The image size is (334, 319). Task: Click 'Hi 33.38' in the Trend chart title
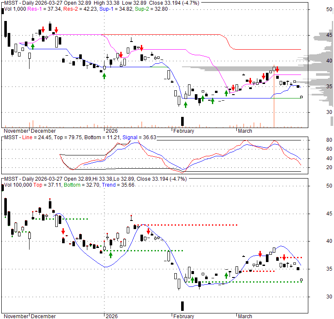[x=102, y=179]
